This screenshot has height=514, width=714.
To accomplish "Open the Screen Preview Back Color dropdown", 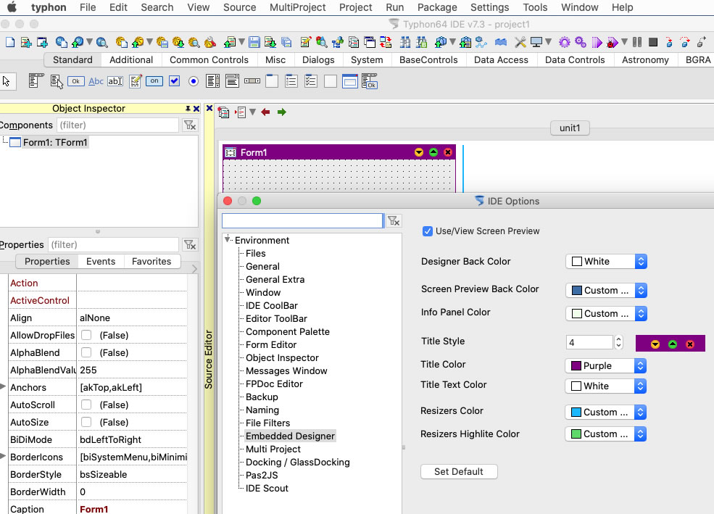I will (606, 291).
